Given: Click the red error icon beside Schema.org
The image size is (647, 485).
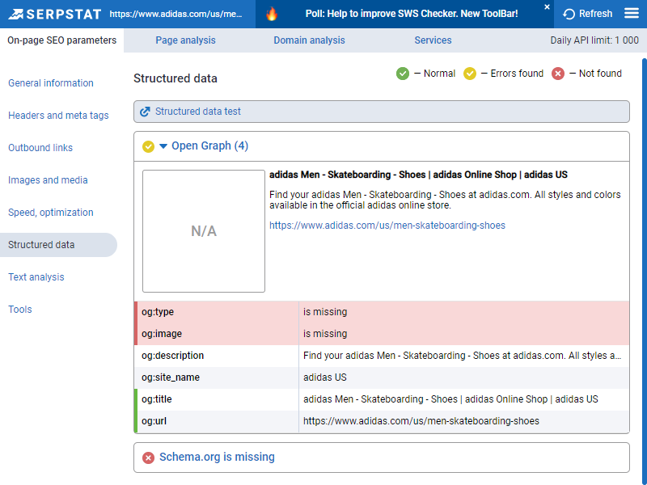Looking at the screenshot, I should tap(148, 458).
